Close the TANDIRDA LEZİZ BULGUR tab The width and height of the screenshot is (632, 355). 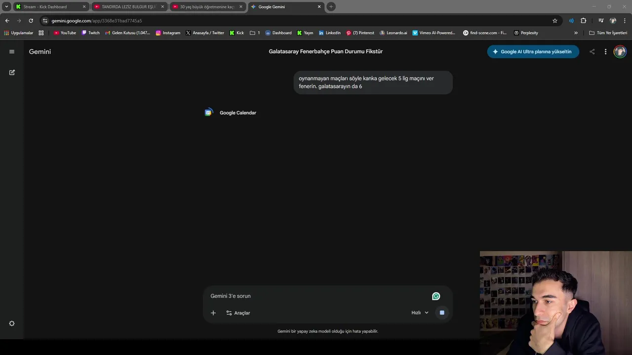tap(162, 7)
